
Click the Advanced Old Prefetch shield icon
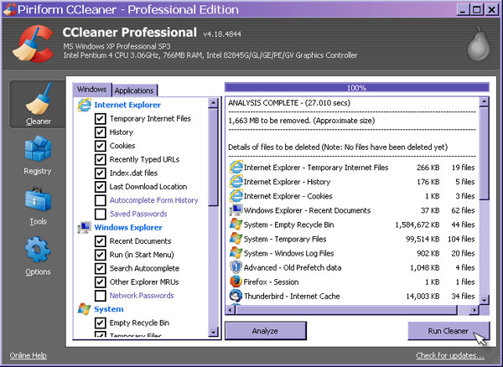coord(236,267)
